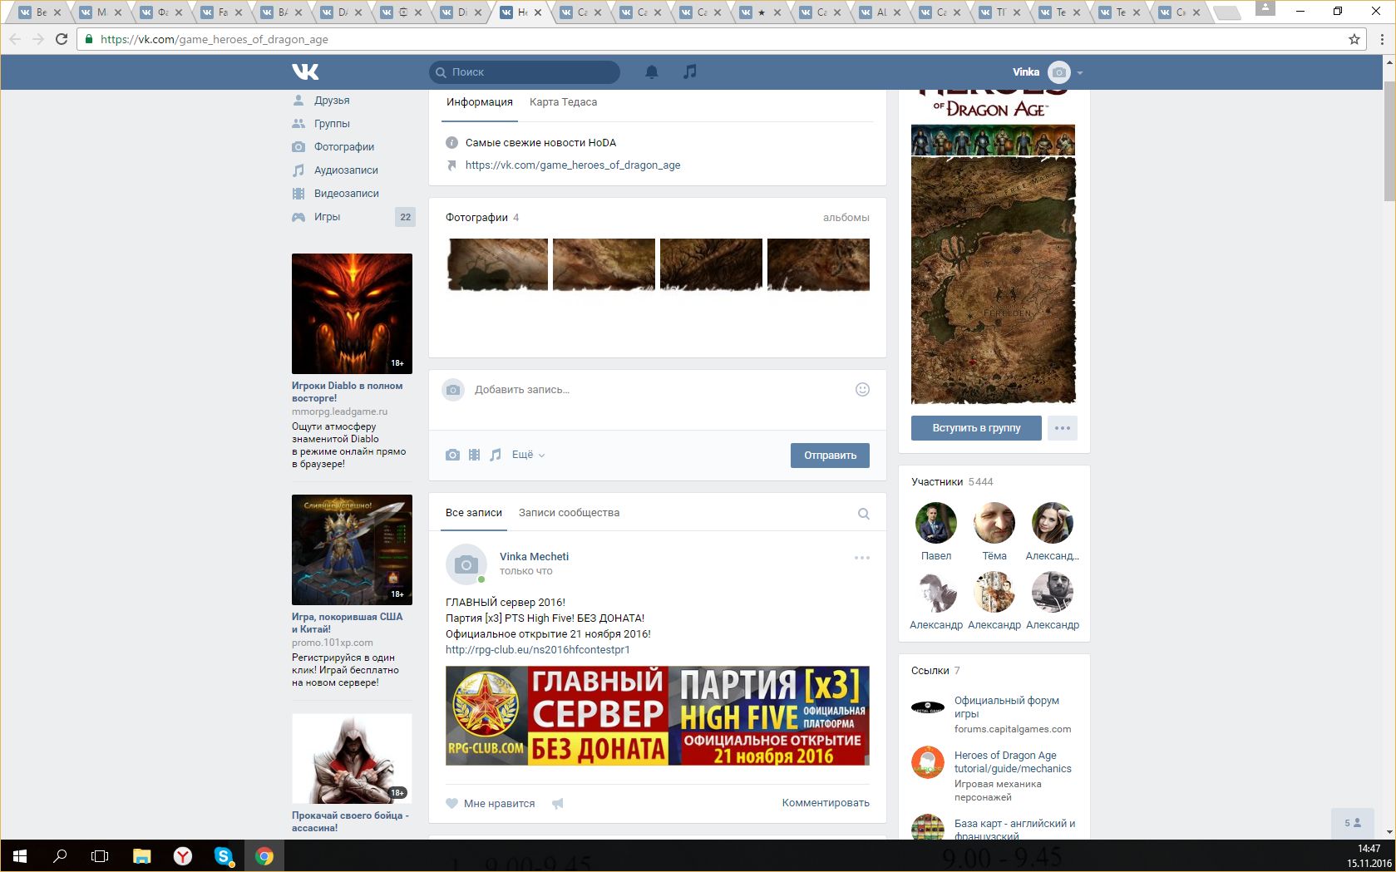The width and height of the screenshot is (1396, 872).
Task: Click the Группы sidebar icon
Action: (298, 124)
